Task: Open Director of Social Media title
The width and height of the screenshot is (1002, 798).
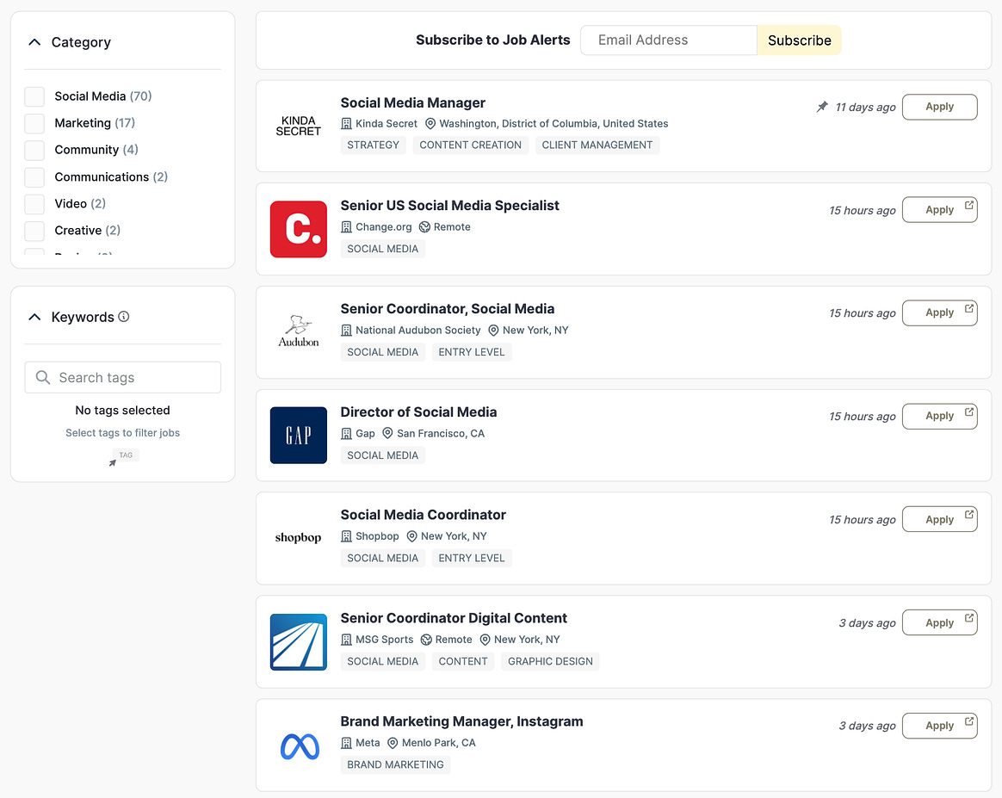Action: point(418,412)
